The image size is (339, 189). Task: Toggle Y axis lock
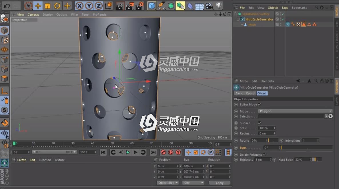tap(89, 6)
